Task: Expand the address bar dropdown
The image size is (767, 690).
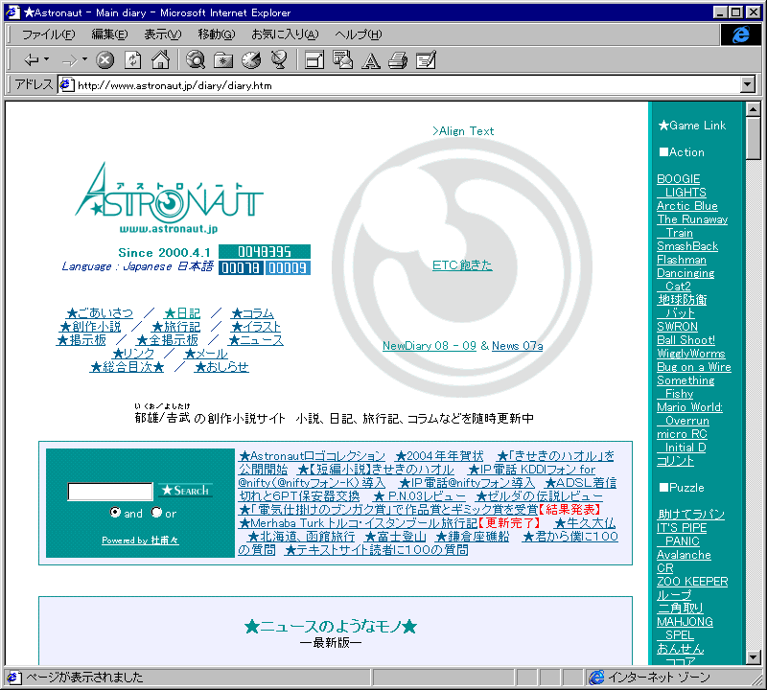Action: point(748,84)
